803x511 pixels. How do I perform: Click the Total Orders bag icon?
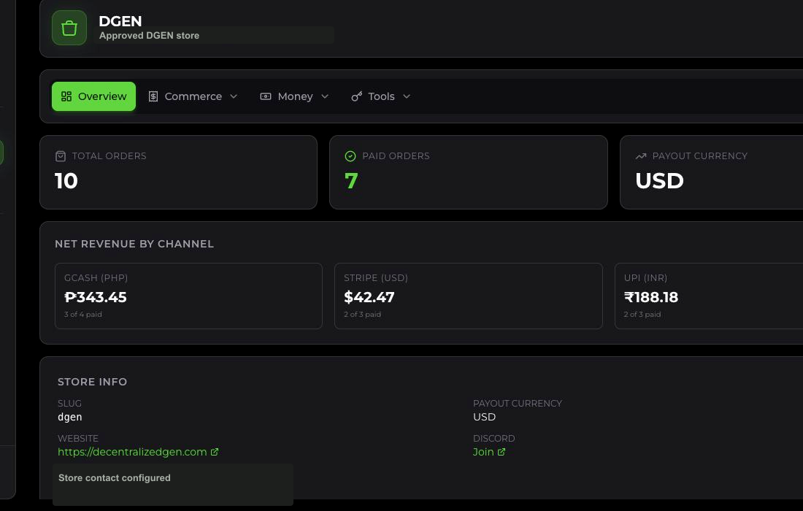click(x=61, y=156)
